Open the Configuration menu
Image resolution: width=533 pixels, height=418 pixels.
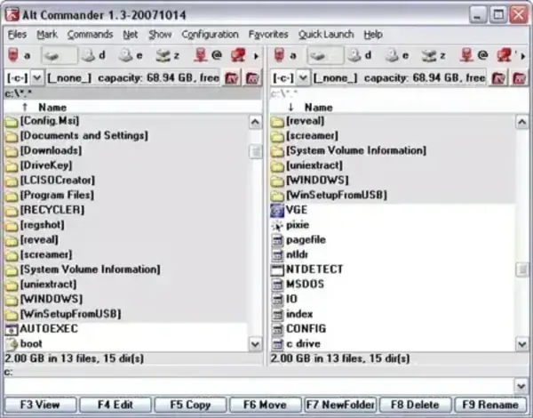point(210,35)
